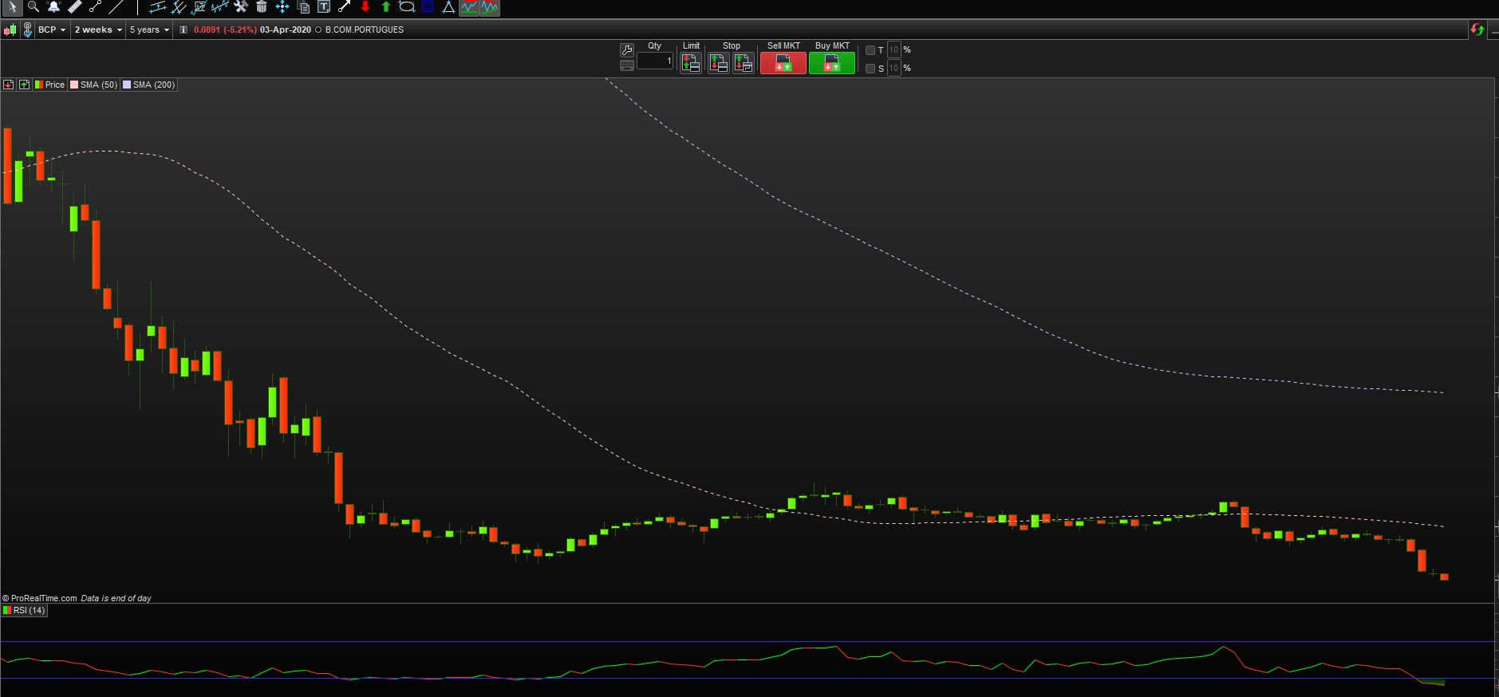1499x697 pixels.
Task: Enable the S percentage checkbox
Action: (x=870, y=69)
